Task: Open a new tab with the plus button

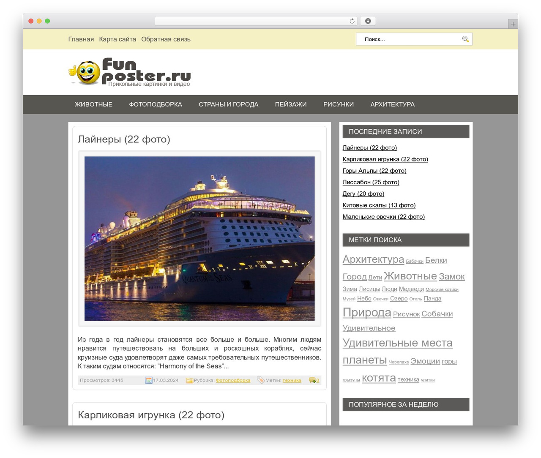Action: tap(513, 24)
